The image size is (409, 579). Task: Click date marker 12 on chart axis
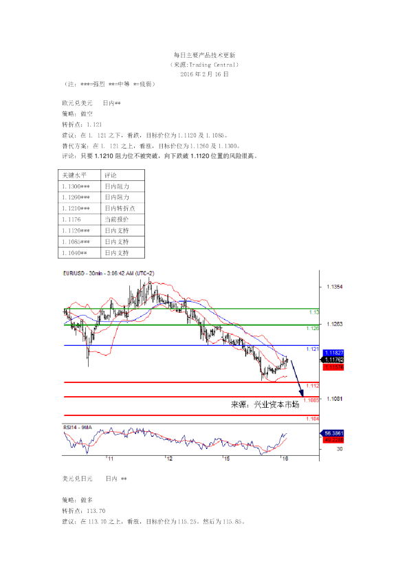[x=169, y=459]
